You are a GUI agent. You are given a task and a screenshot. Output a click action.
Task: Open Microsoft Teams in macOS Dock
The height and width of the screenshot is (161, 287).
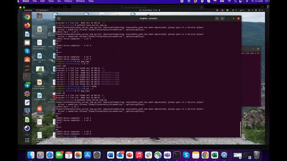coord(167,155)
